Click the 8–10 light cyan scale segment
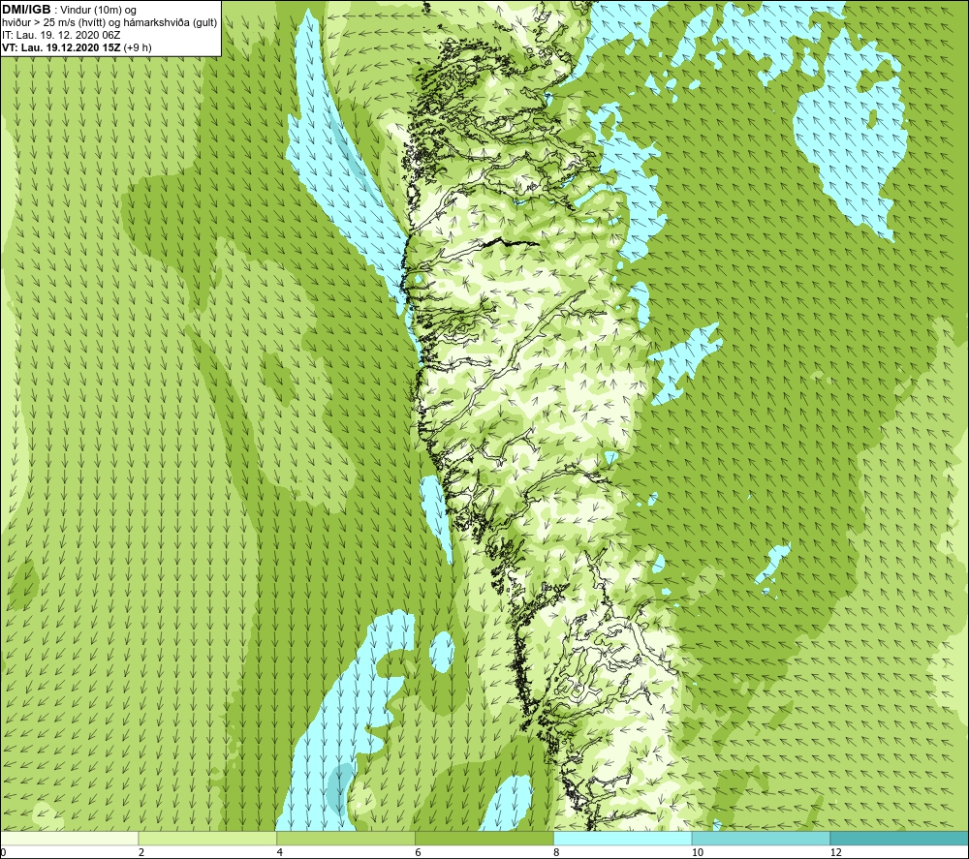 click(623, 838)
